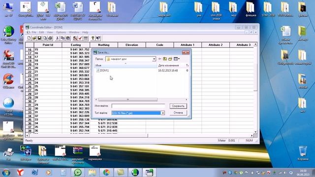The image size is (315, 177).
Task: Click the Copy toolbar icon
Action: tap(63, 38)
